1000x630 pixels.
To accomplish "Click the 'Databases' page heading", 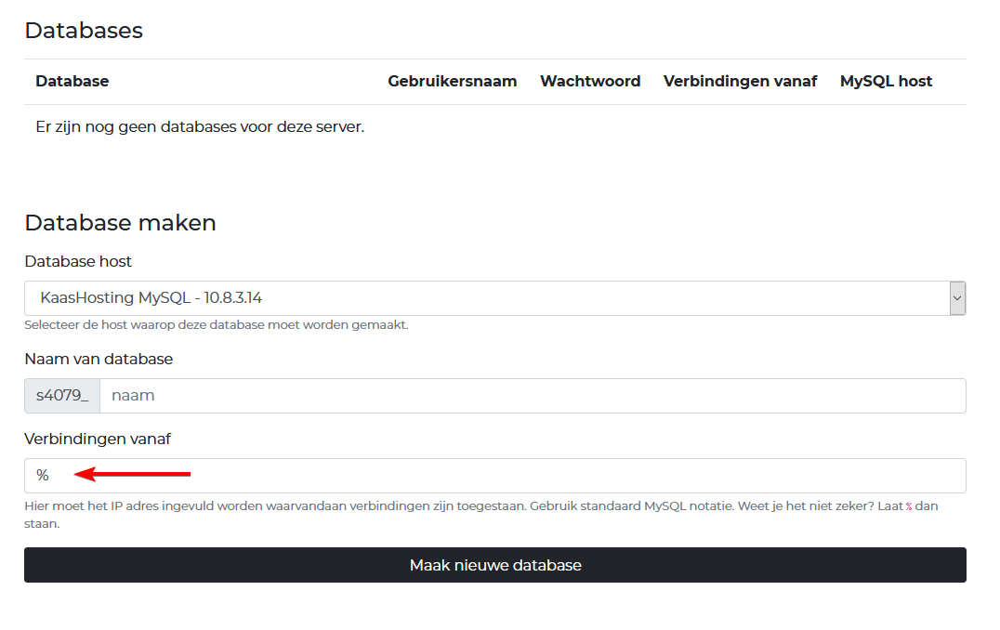I will 84,31.
